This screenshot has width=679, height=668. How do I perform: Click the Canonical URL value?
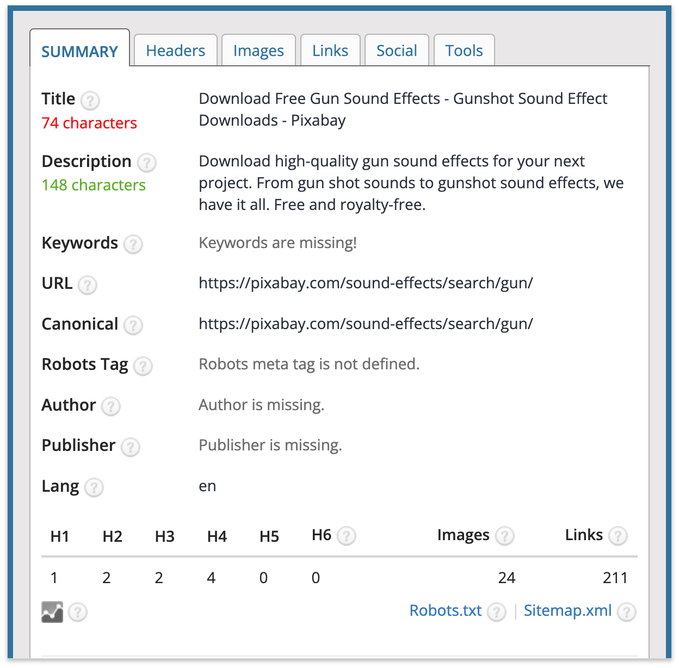[x=366, y=324]
